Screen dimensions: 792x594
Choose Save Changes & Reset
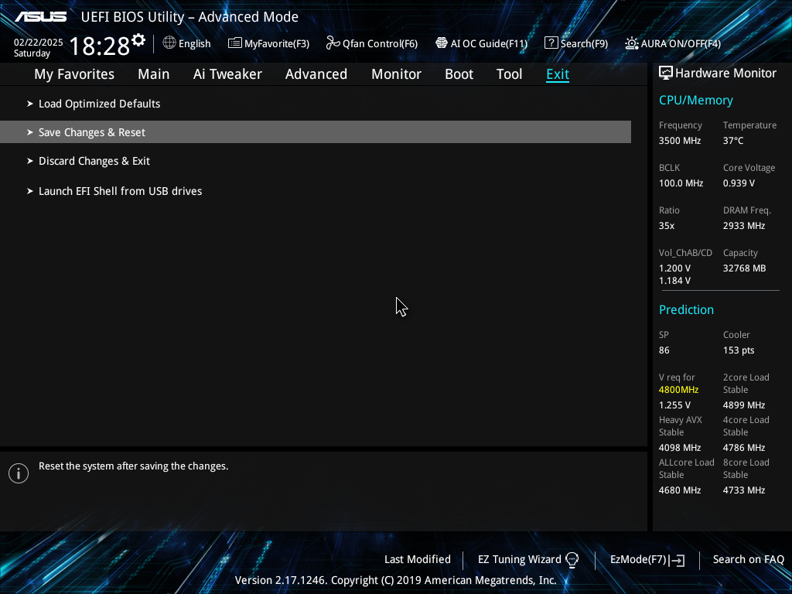(316, 131)
